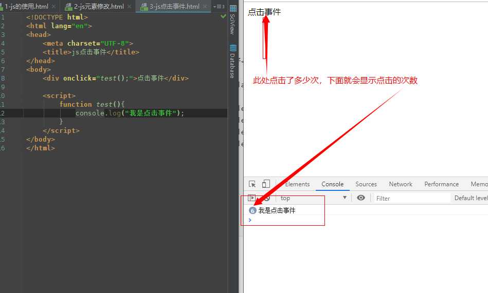This screenshot has width=488, height=293.
Task: Open the hidden editor tabs list dropdown
Action: tap(219, 6)
